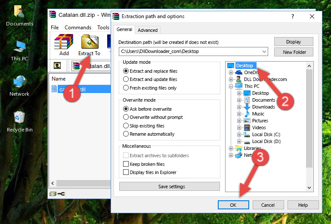The height and width of the screenshot is (224, 331).
Task: Select Skip existing files option
Action: 126,125
